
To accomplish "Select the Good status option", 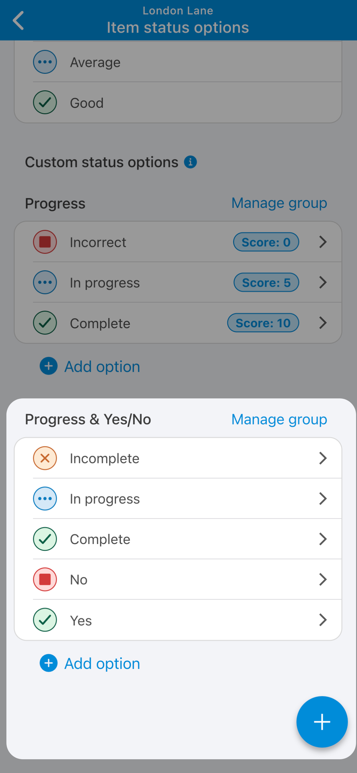I will [87, 103].
